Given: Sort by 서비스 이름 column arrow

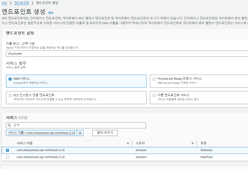Looking at the screenshot, I should (x=128, y=143).
